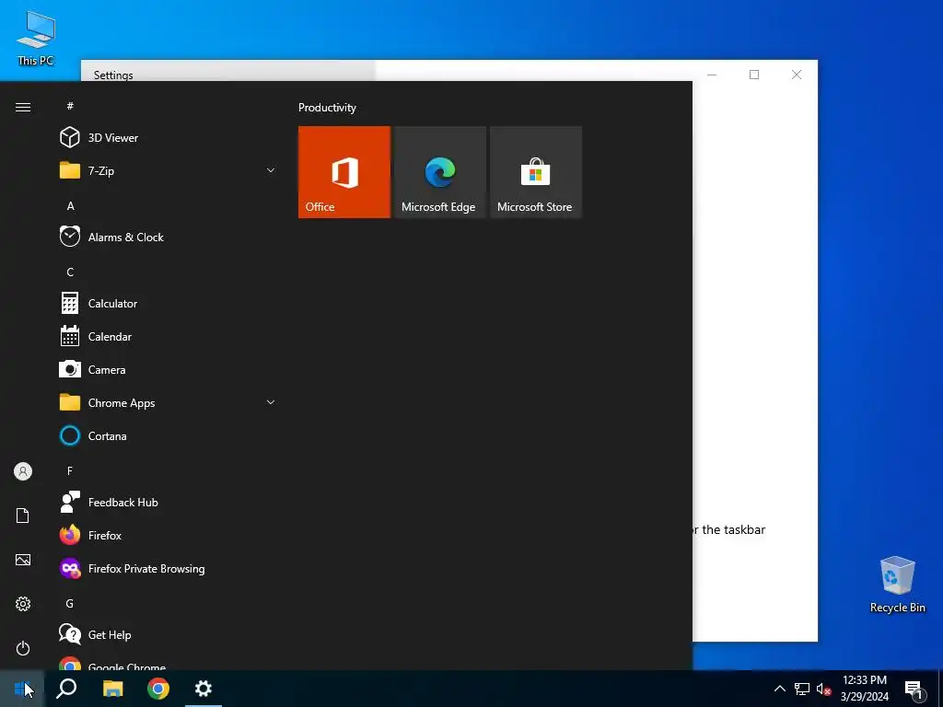Open the clock and date flyout
943x707 pixels.
(864, 689)
